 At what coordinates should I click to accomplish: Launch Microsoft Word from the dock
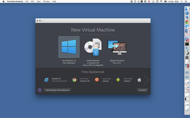187,31
